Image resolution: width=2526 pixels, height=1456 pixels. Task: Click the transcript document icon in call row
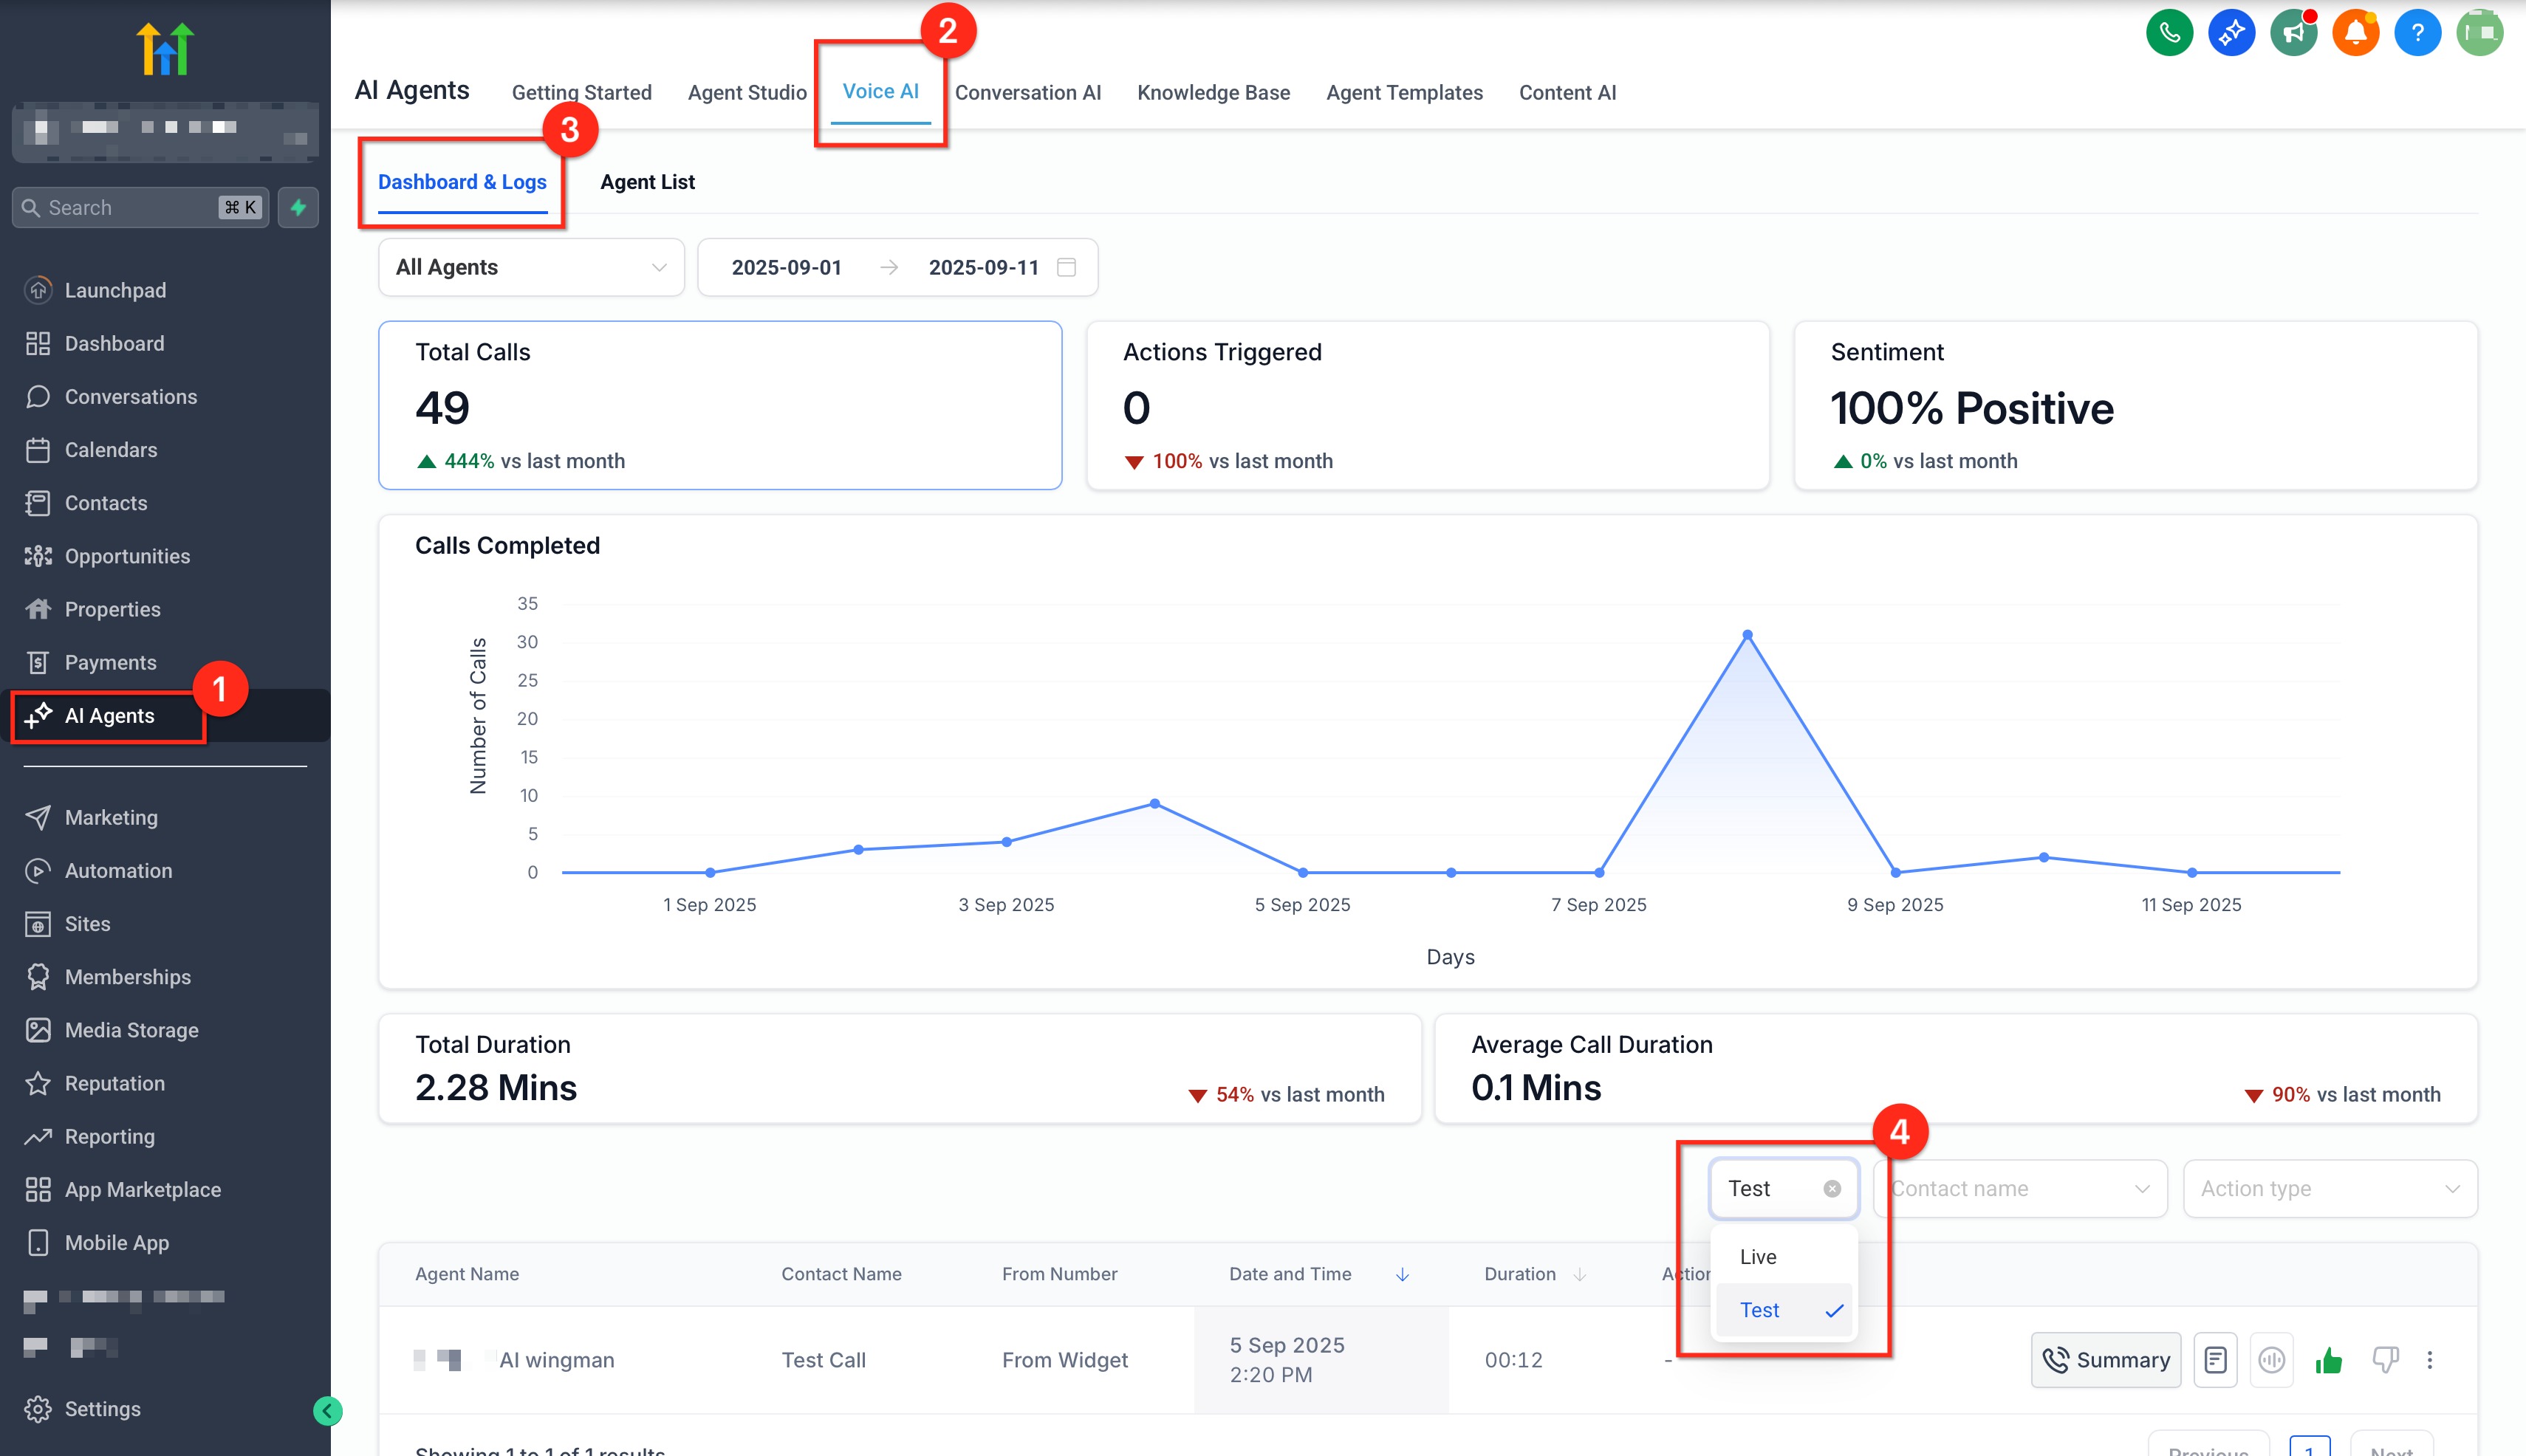(2215, 1360)
